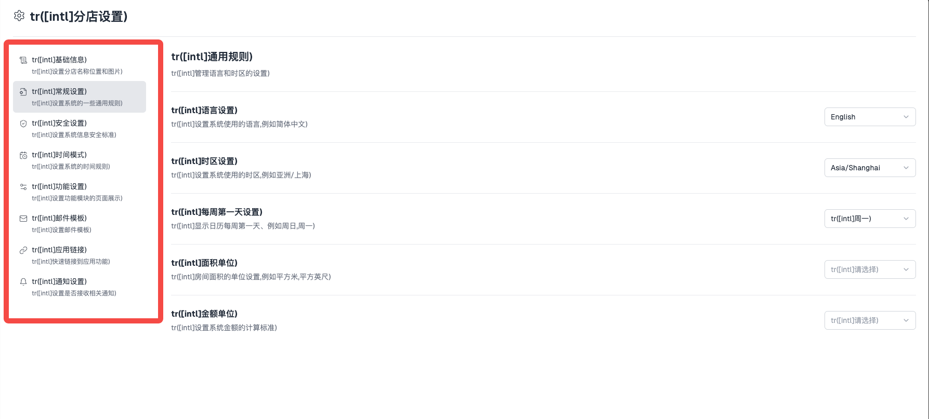Click the gear icon beside the 分店设置 title

click(19, 16)
